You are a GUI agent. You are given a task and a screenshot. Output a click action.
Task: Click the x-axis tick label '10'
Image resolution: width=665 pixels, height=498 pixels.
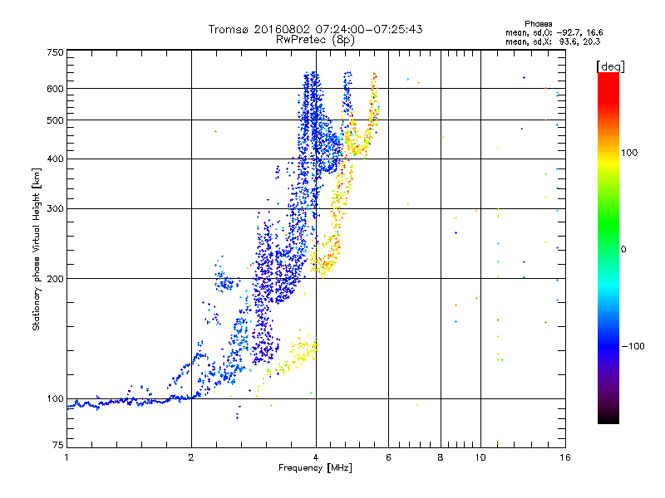[x=480, y=458]
